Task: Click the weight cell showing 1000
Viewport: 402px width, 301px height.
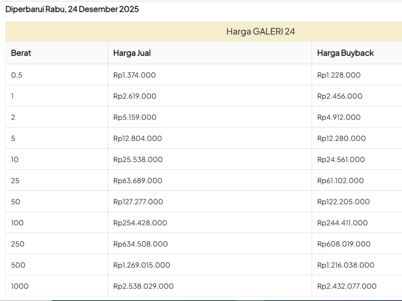Action: (x=20, y=286)
